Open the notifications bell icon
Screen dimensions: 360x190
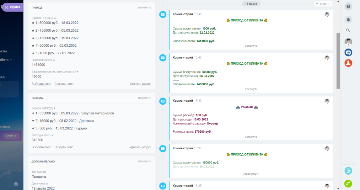pyautogui.click(x=348, y=19)
